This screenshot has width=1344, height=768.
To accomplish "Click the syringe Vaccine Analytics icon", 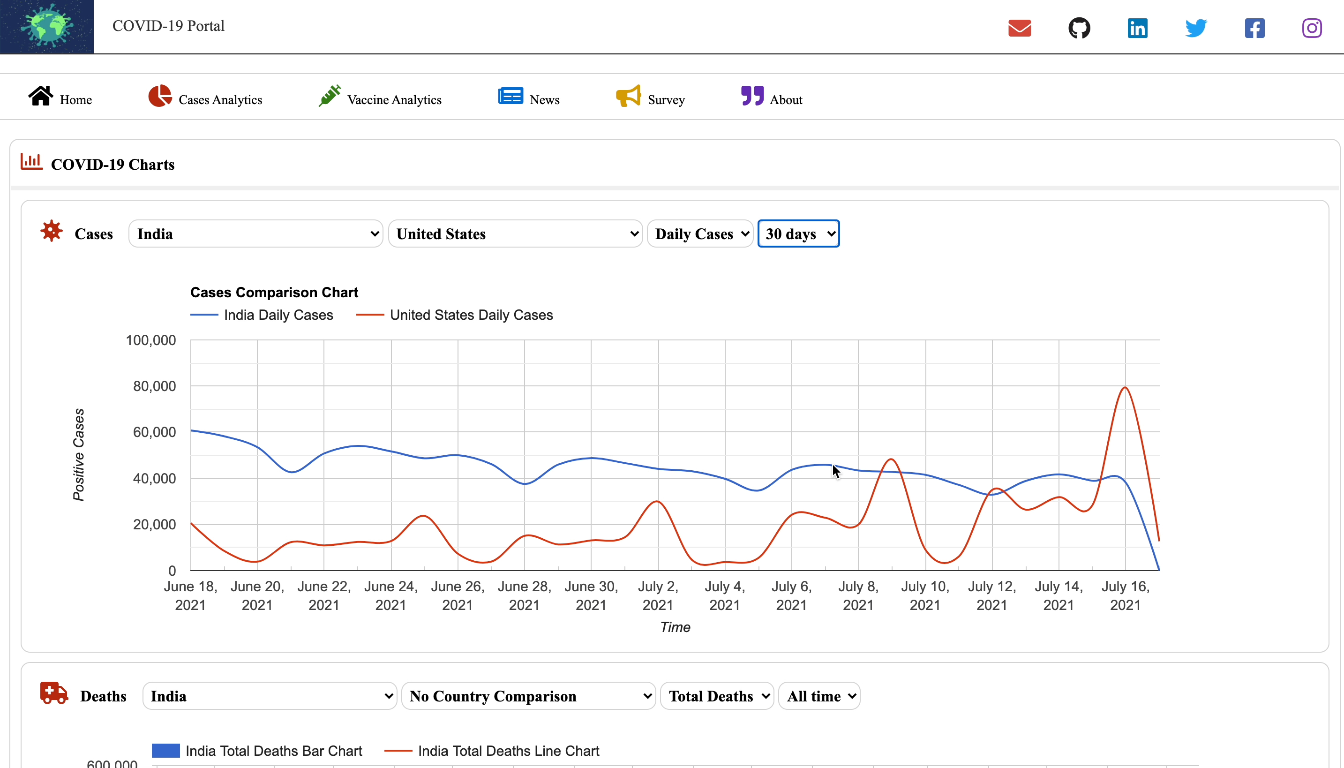I will coord(330,96).
